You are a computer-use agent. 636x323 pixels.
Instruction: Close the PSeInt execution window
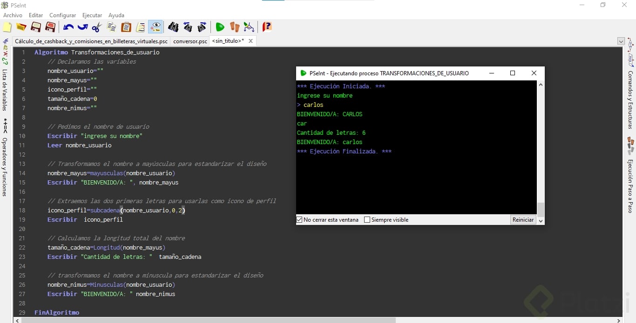(x=534, y=73)
